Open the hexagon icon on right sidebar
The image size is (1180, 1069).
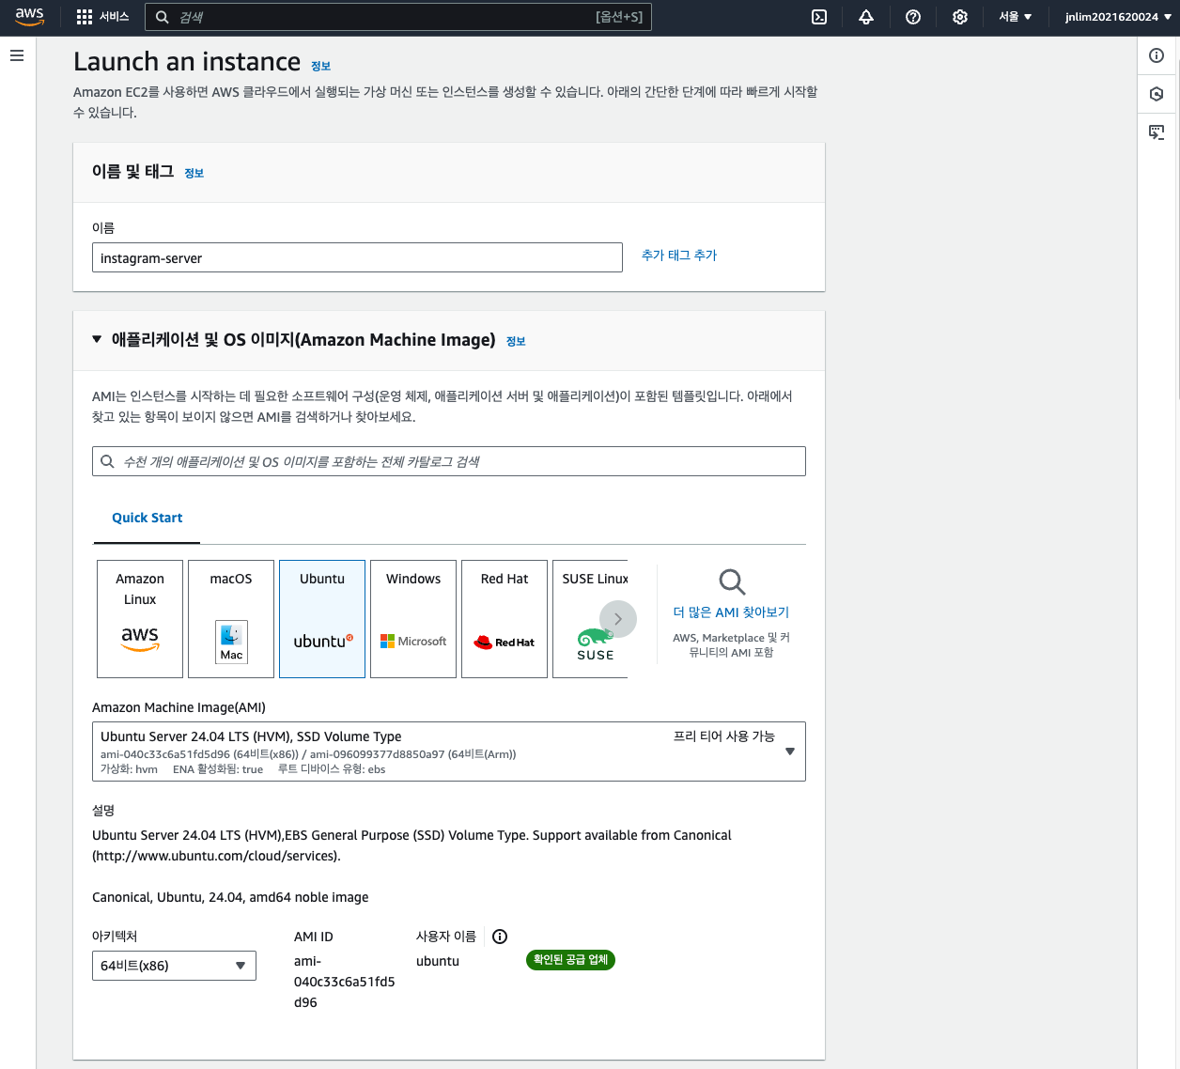pos(1157,94)
